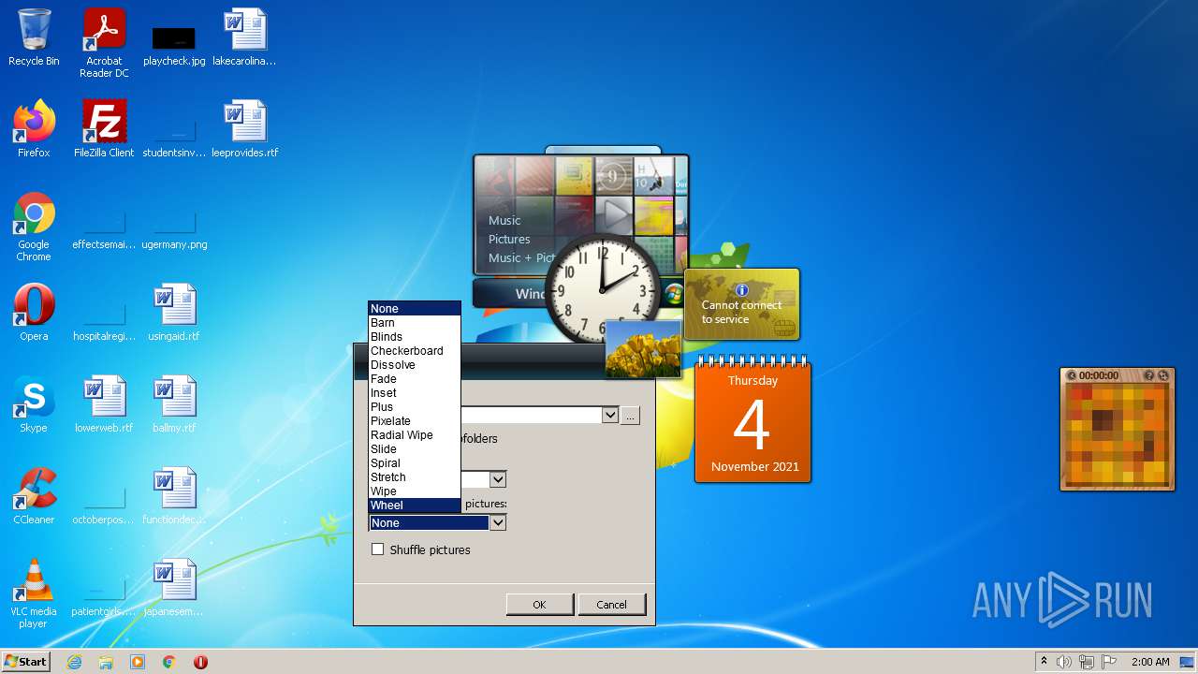Viewport: 1198px width, 674px height.
Task: Open FileZilla Client shortcut
Action: 104,129
